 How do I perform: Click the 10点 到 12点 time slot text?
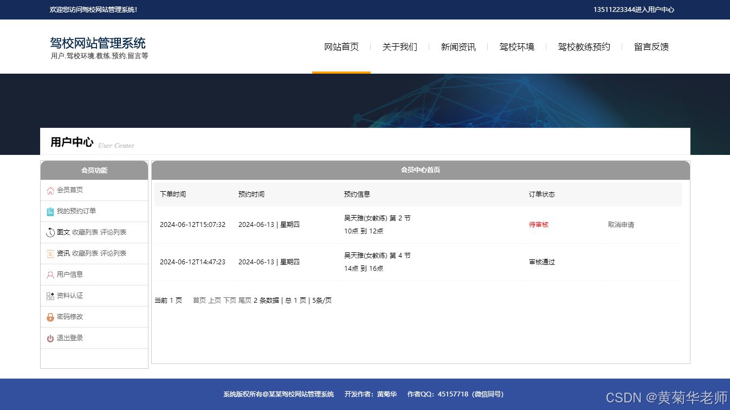click(x=364, y=231)
